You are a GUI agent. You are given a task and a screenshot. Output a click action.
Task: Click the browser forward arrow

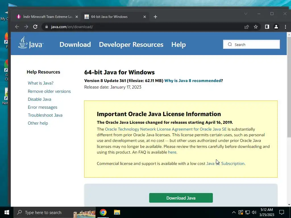coord(26,27)
